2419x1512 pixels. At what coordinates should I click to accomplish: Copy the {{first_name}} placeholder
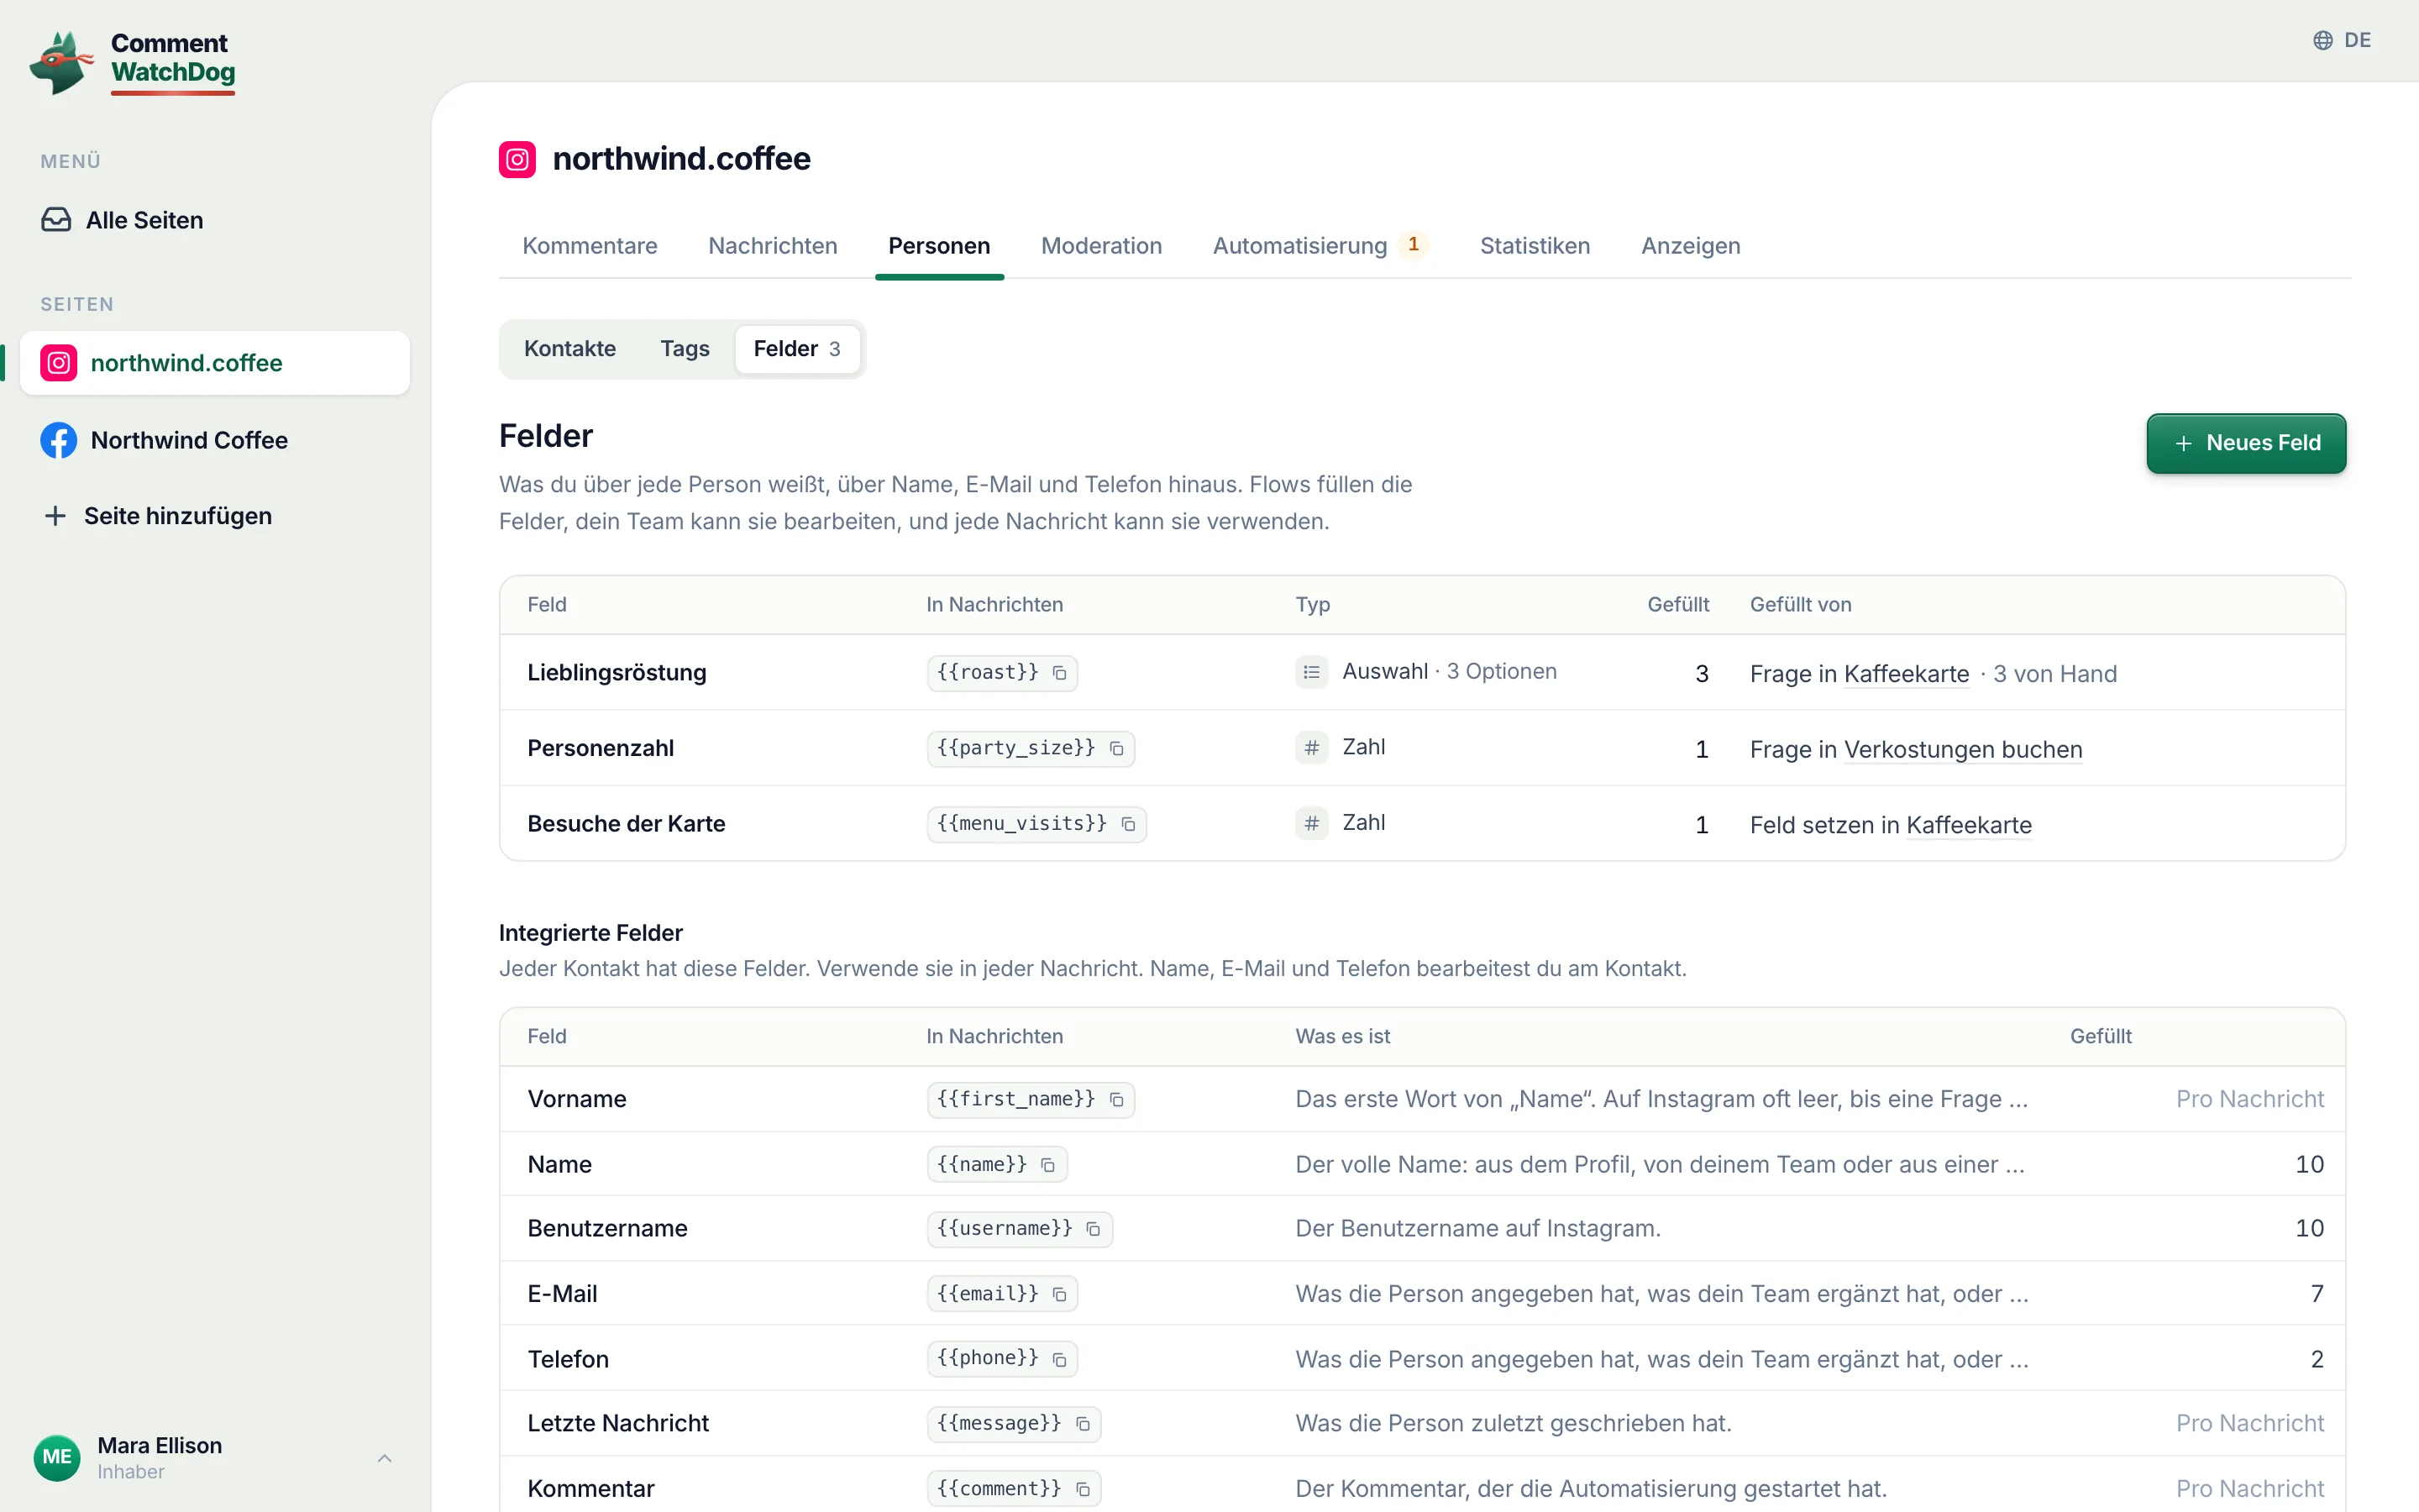(x=1116, y=1100)
